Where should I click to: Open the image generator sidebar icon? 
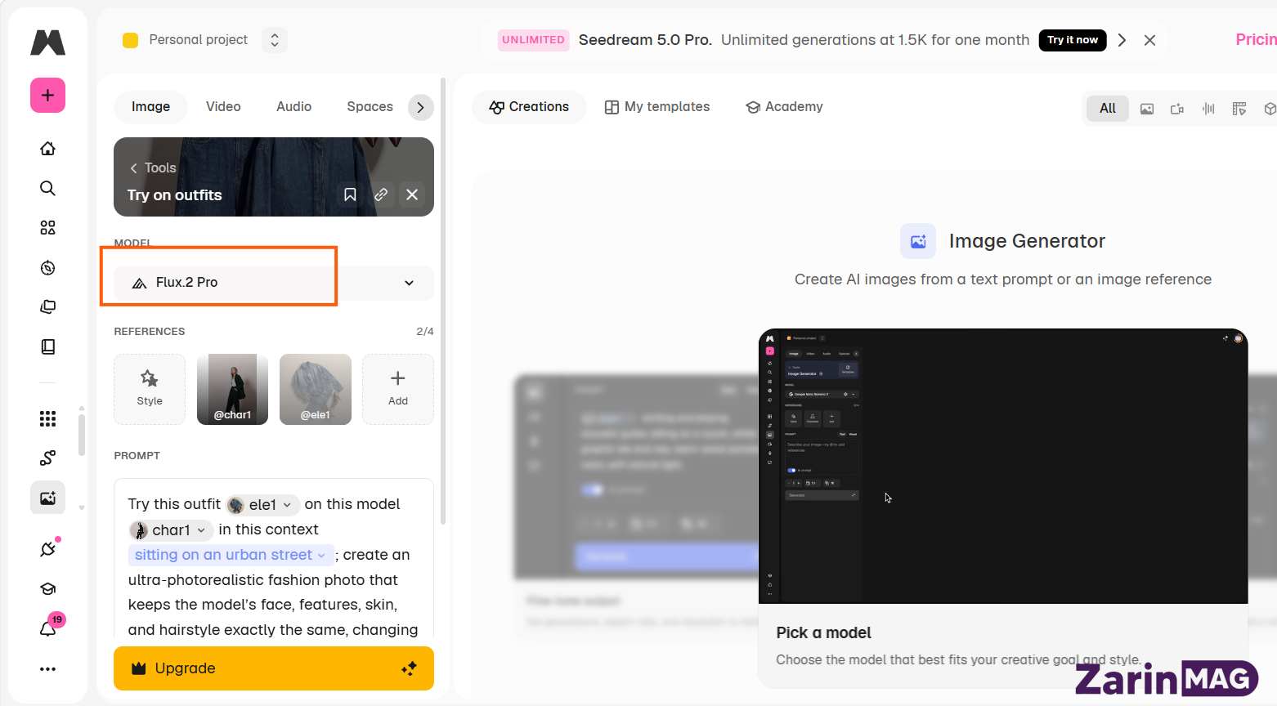(48, 498)
